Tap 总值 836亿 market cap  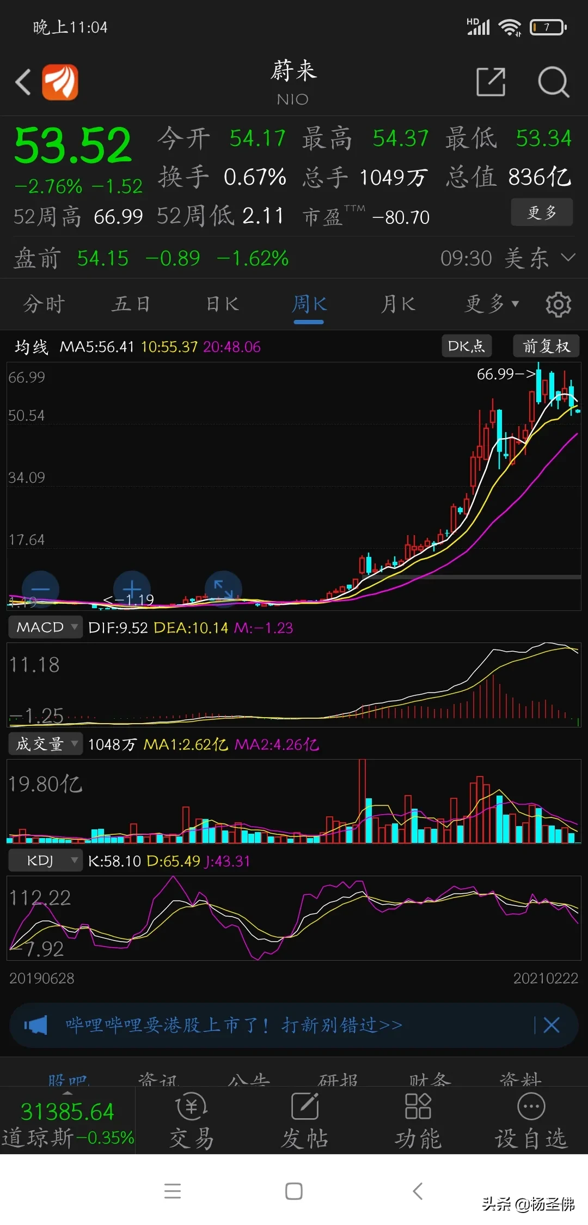tap(509, 177)
